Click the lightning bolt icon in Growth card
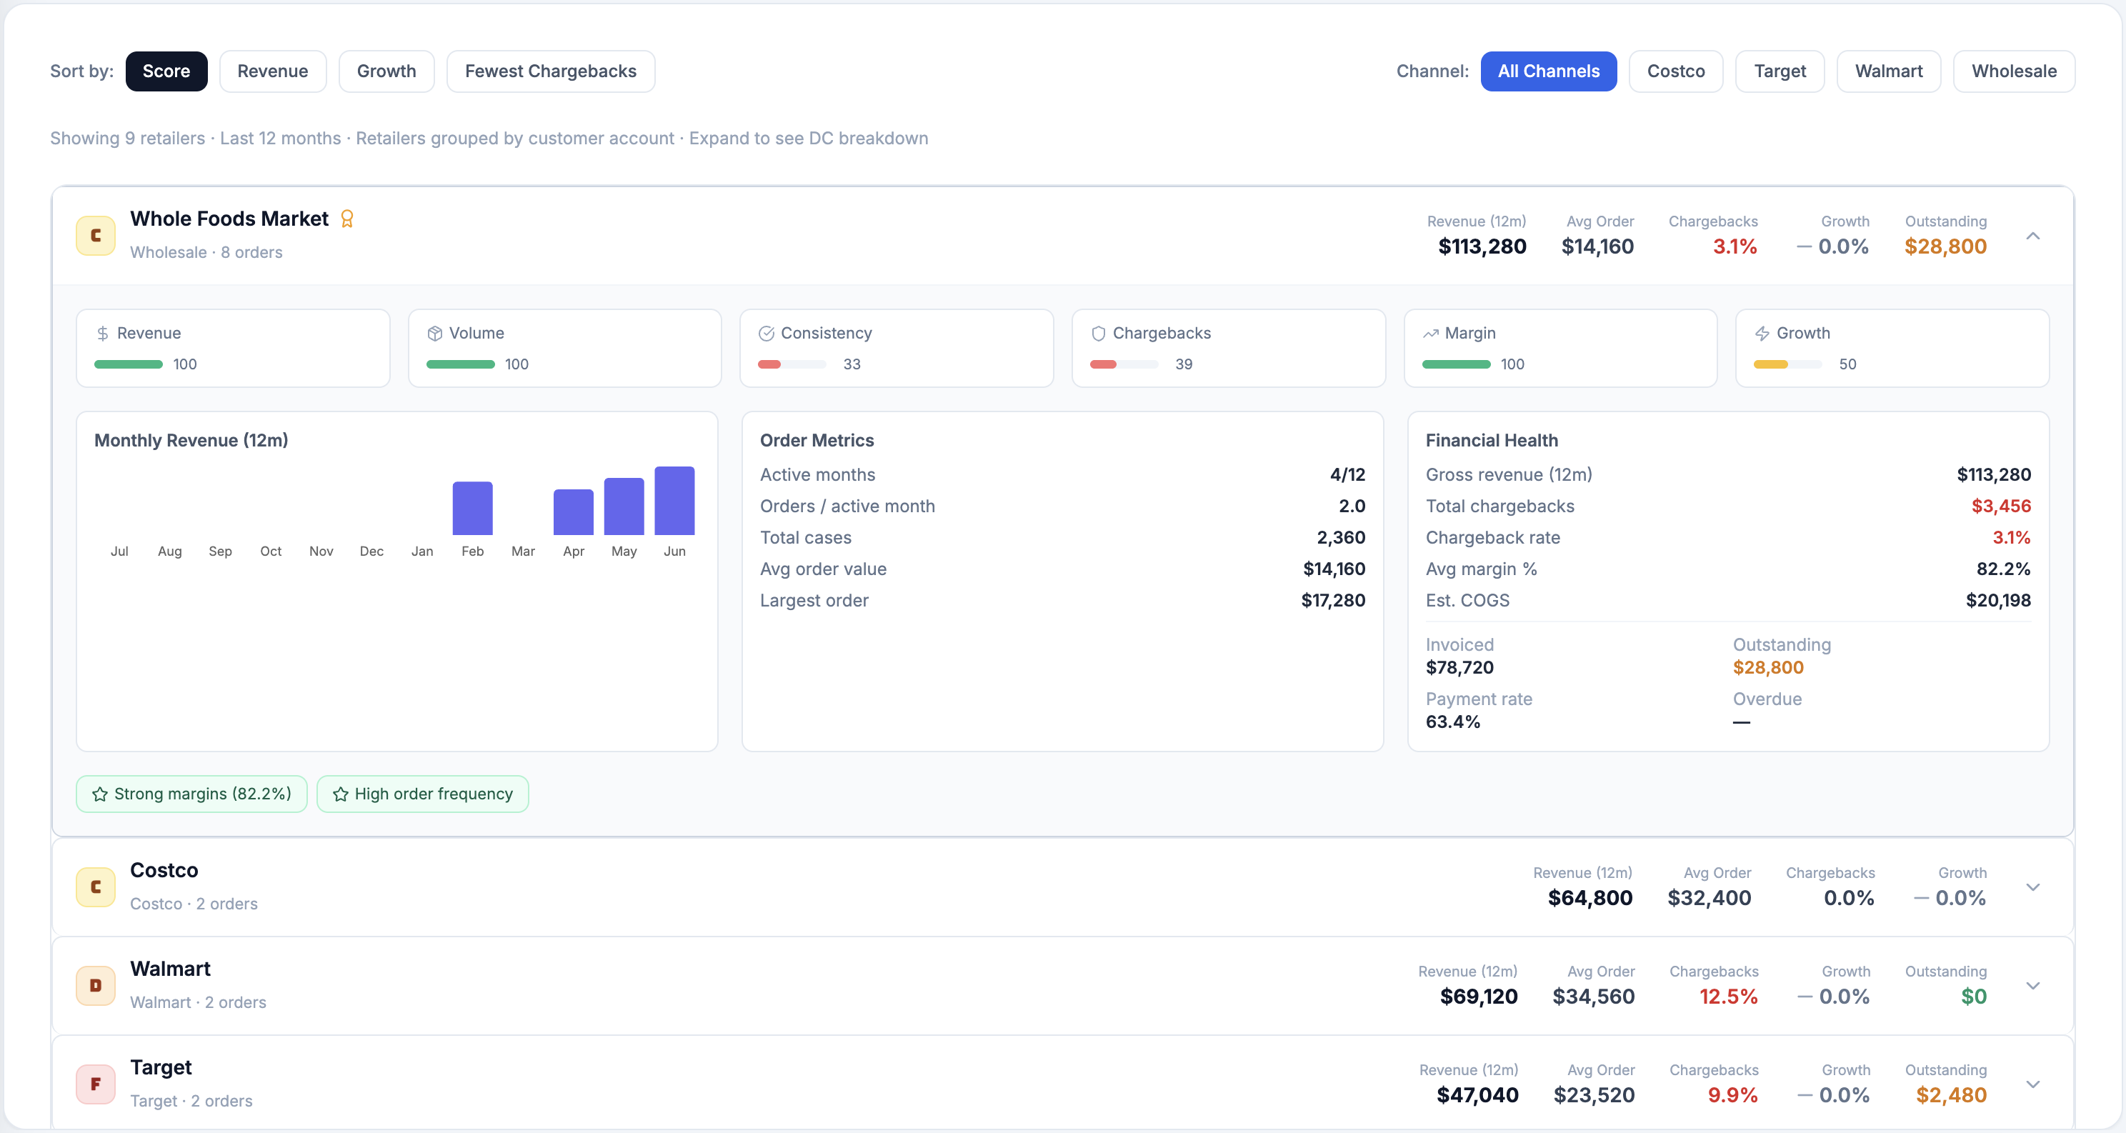This screenshot has width=2126, height=1133. point(1762,334)
